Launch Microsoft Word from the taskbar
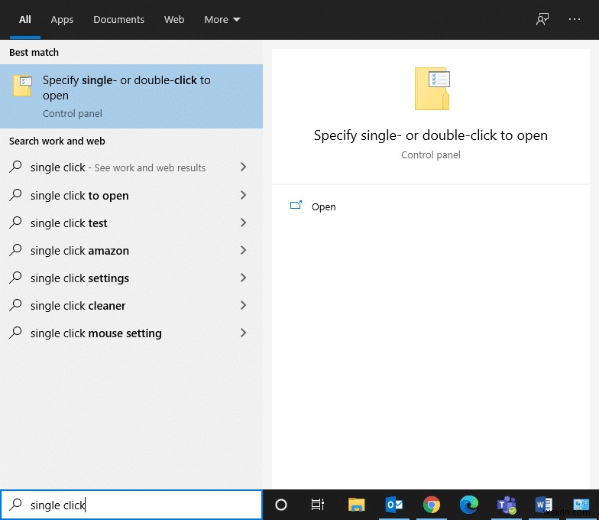The width and height of the screenshot is (599, 520). coord(544,505)
